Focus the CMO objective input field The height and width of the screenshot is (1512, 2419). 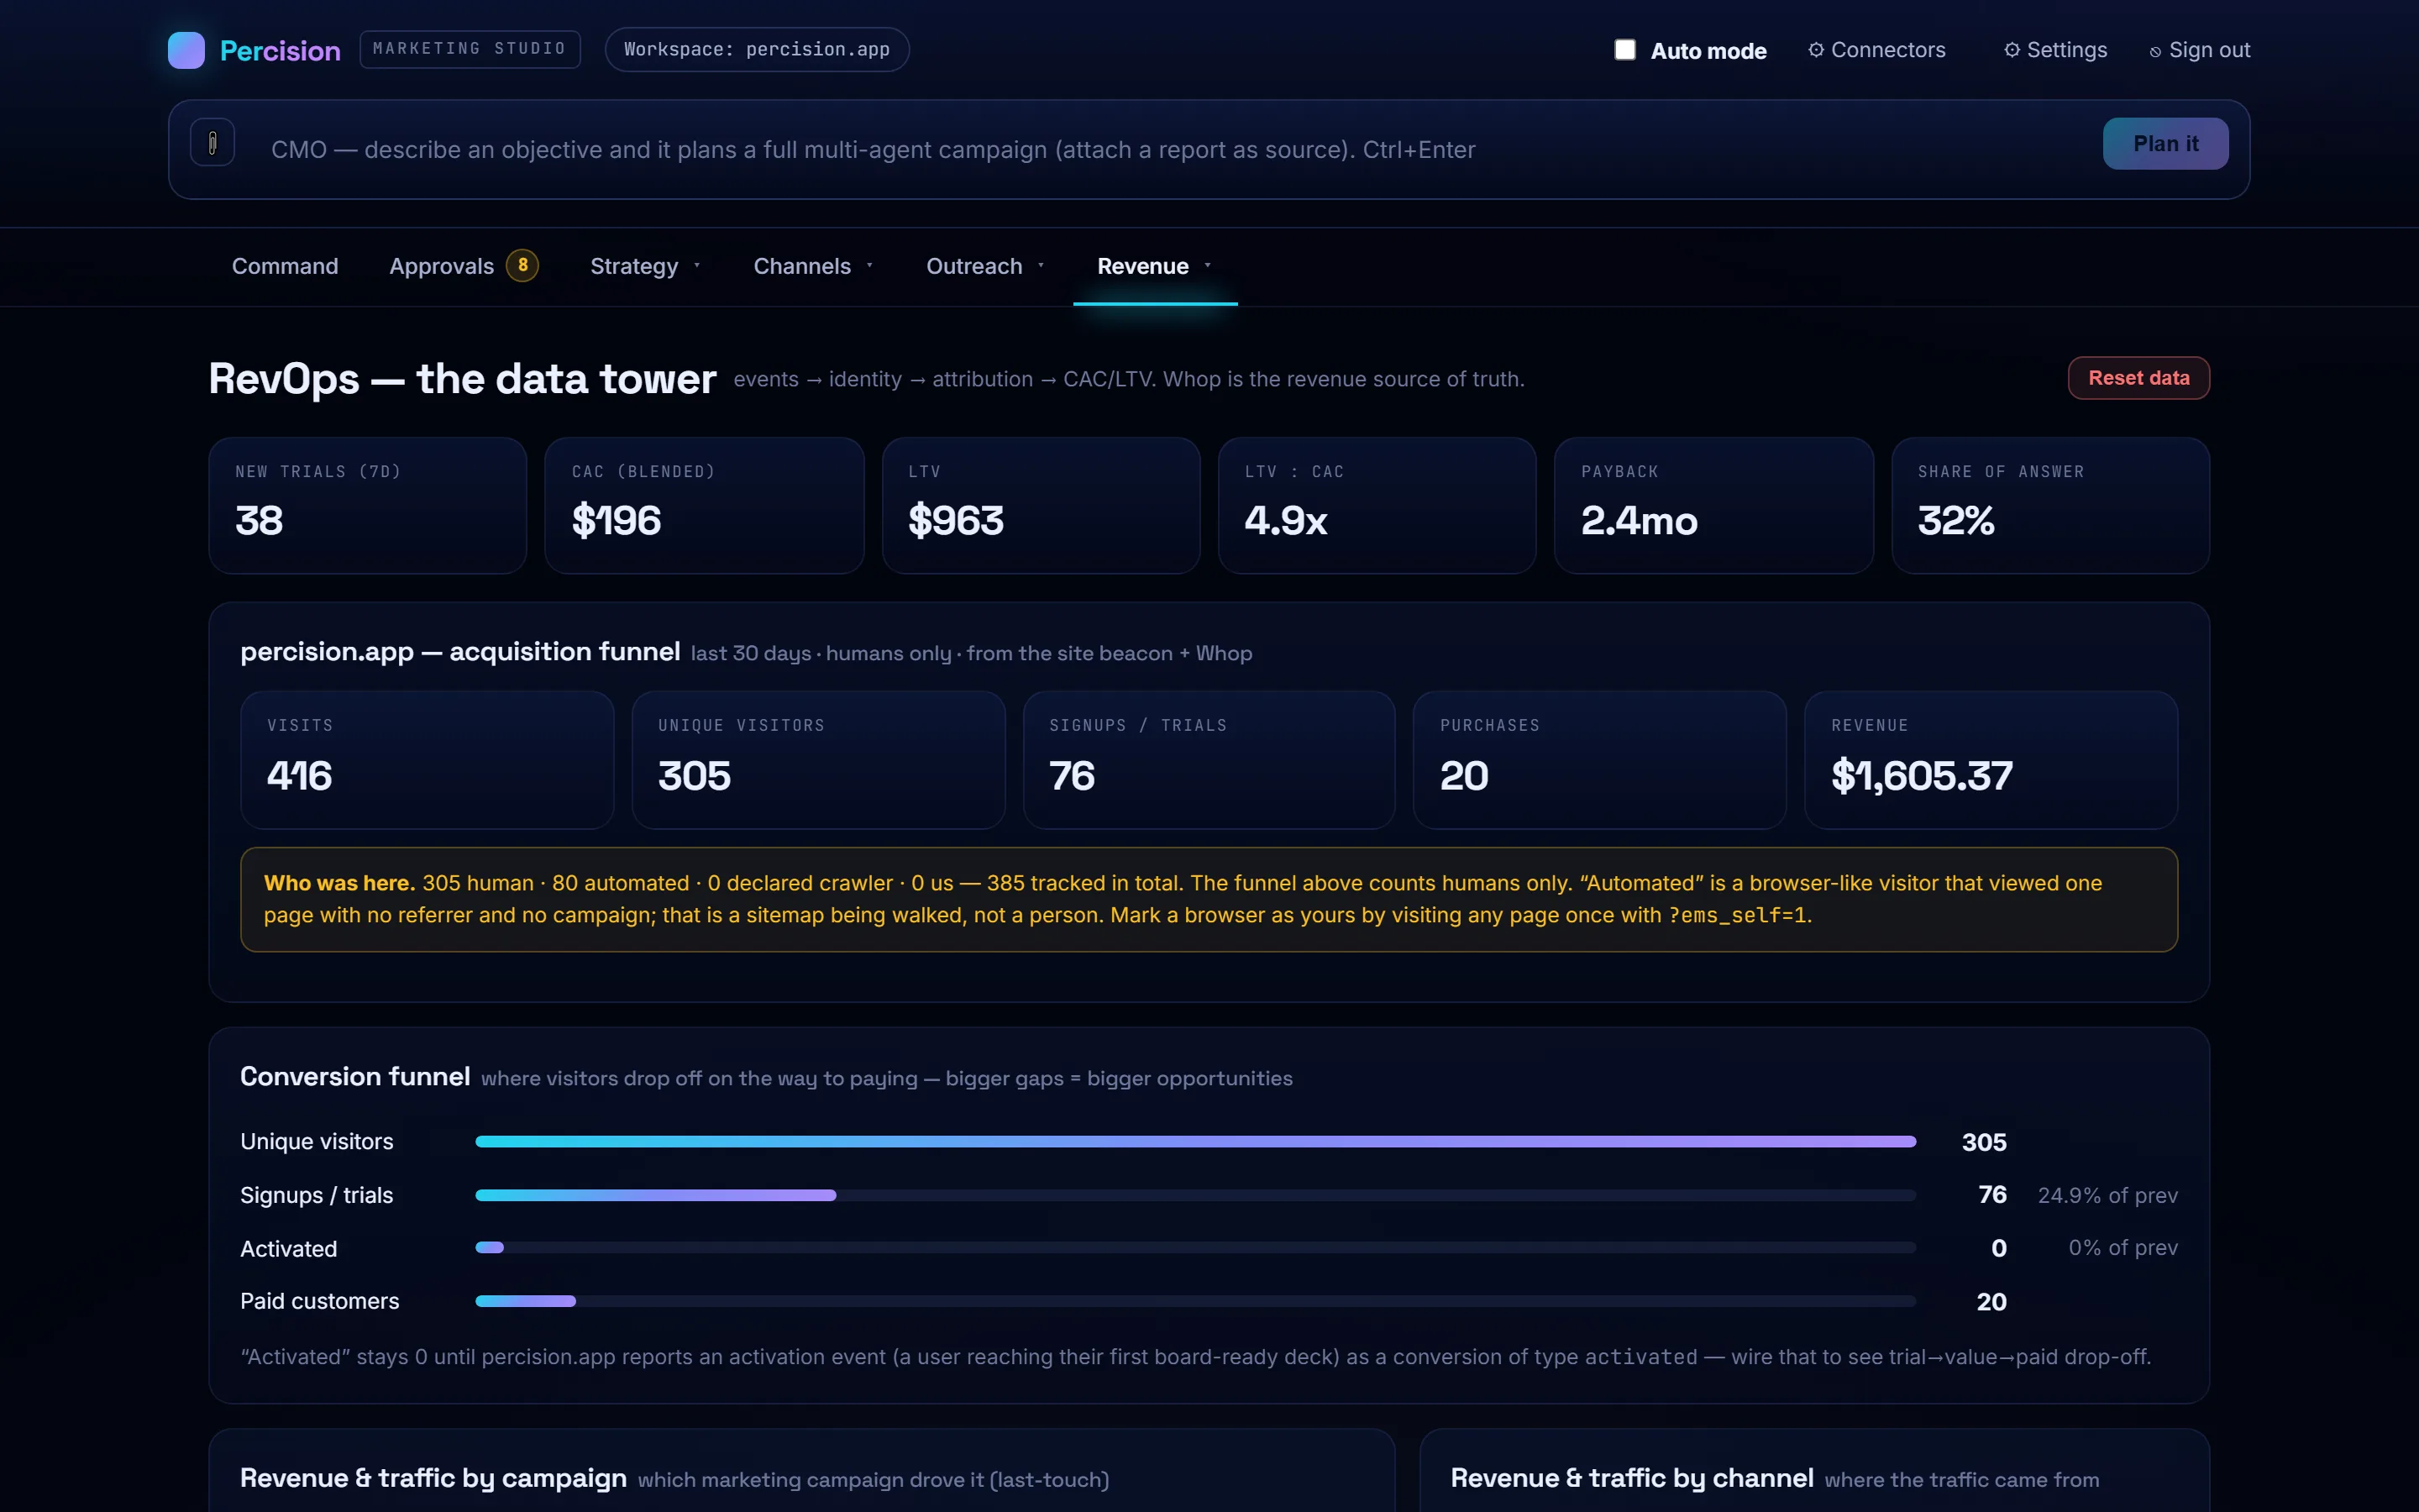tap(1169, 149)
